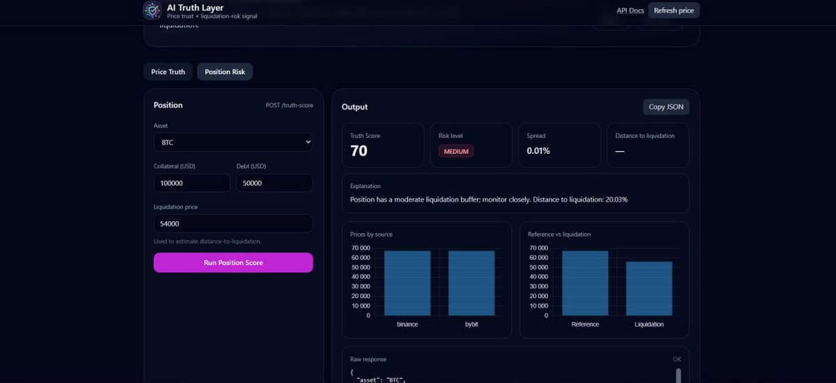Click the Truth Score value 70
The width and height of the screenshot is (836, 383).
click(x=359, y=150)
